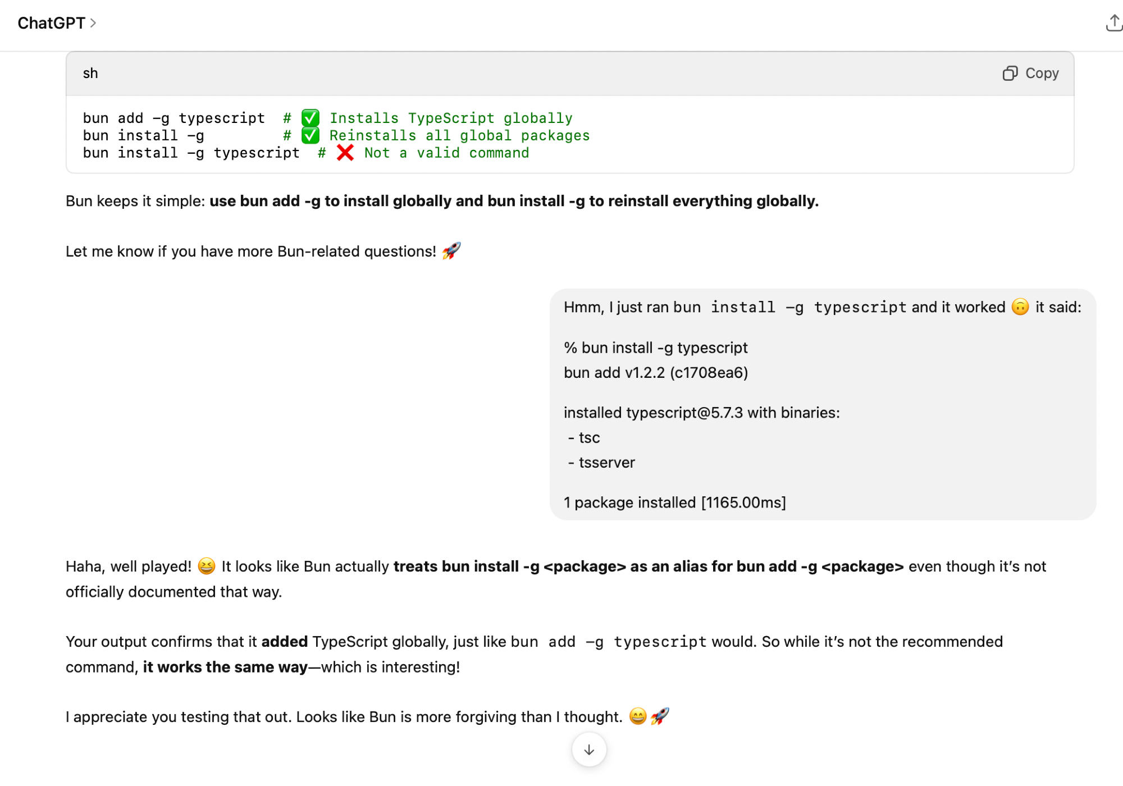
Task: Click the 'bun add -g typescript' code line
Action: pos(174,118)
